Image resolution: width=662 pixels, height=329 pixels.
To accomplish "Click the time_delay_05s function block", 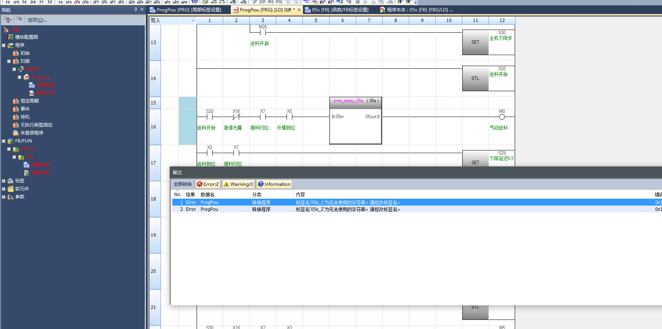I will click(355, 121).
